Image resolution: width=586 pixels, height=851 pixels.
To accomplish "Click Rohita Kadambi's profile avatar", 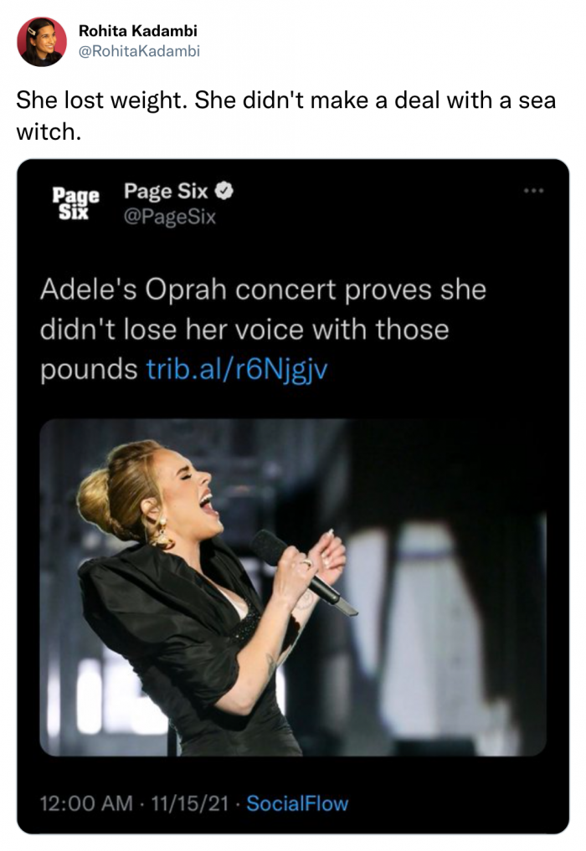I will tap(42, 41).
